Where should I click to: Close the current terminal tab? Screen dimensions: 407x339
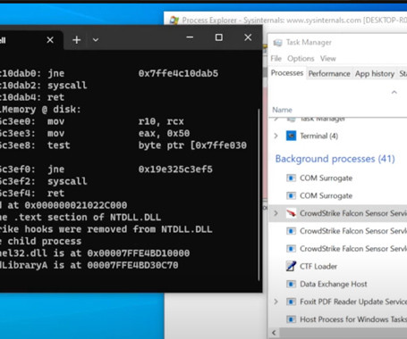(x=50, y=40)
